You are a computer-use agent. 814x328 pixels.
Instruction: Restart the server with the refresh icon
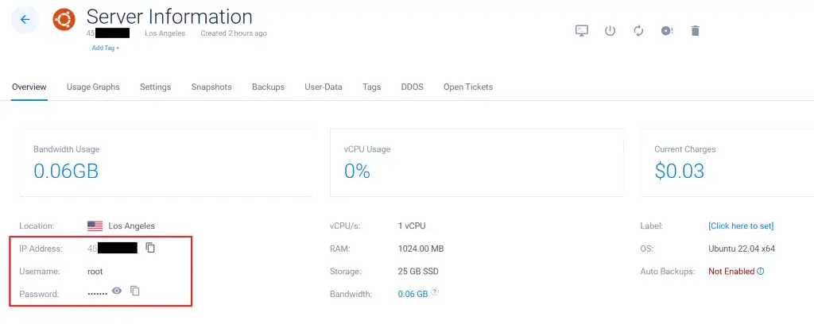pyautogui.click(x=638, y=31)
